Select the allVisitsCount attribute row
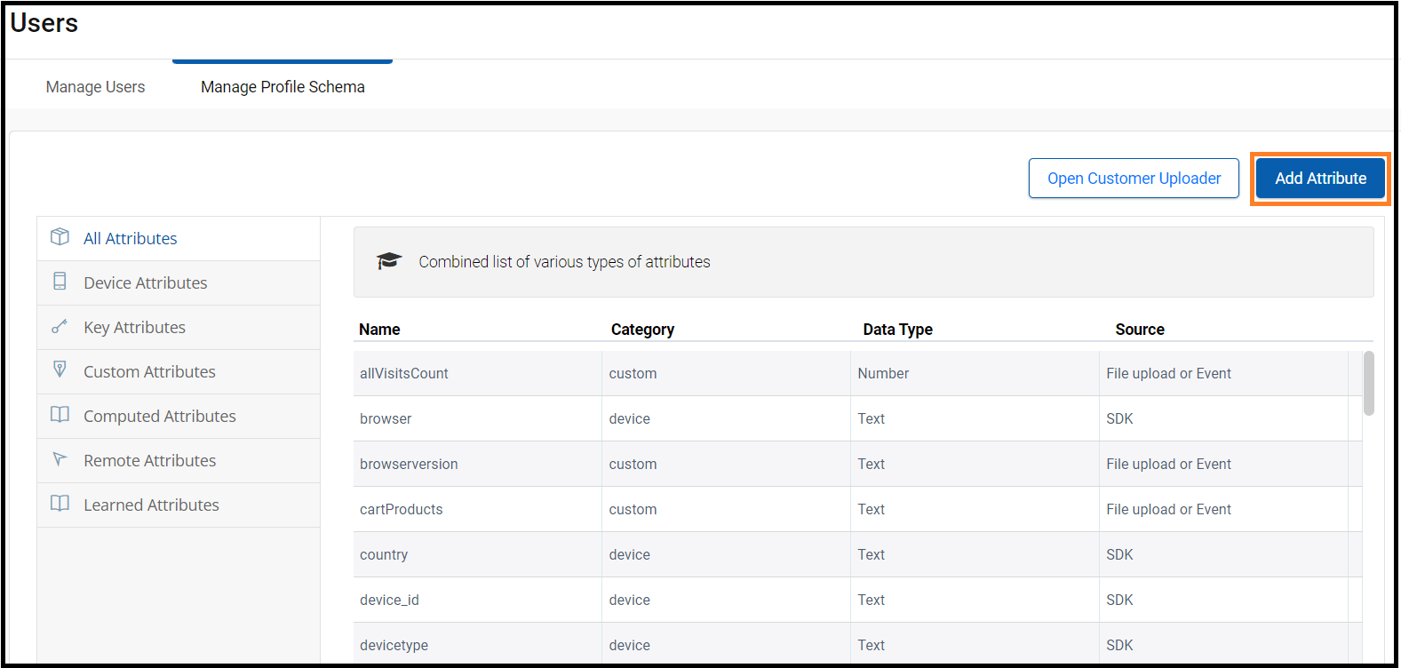 click(x=857, y=373)
